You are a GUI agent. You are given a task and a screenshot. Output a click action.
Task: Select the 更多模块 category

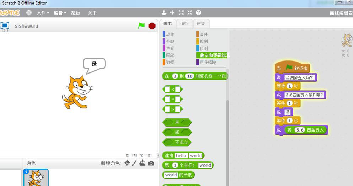[206, 62]
